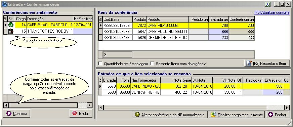293x127 pixels.
Task: Sort by Vlr.Nota column header
Action: pyautogui.click(x=224, y=80)
